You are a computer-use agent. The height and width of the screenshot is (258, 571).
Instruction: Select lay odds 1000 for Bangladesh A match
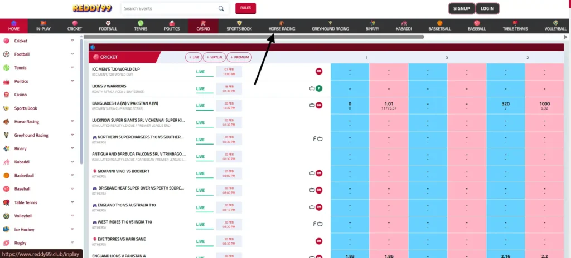(544, 106)
